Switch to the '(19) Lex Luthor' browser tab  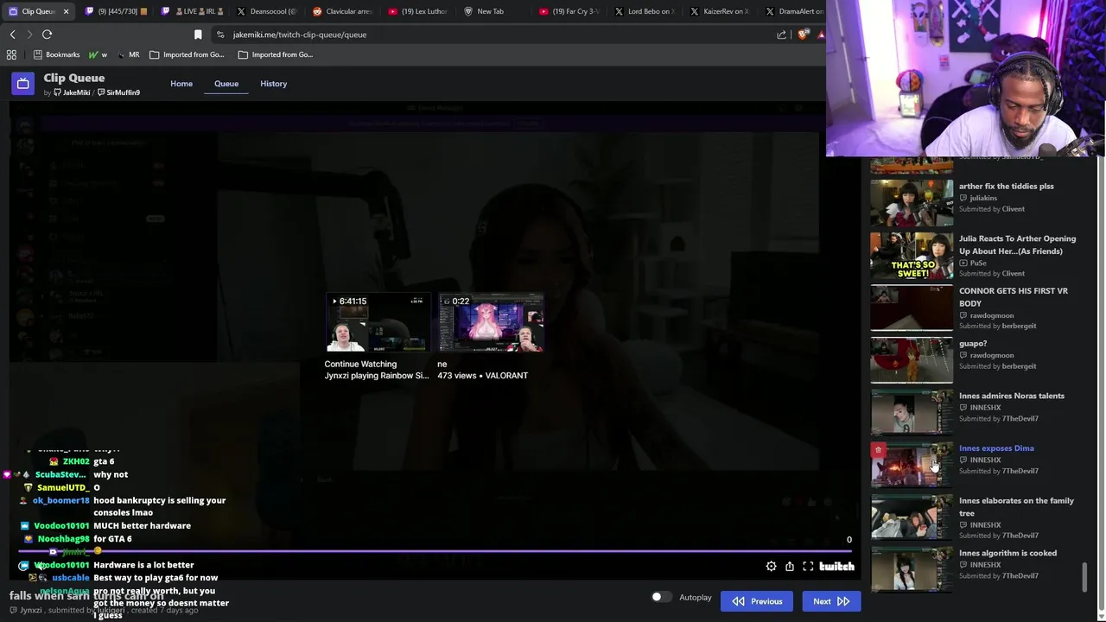418,11
